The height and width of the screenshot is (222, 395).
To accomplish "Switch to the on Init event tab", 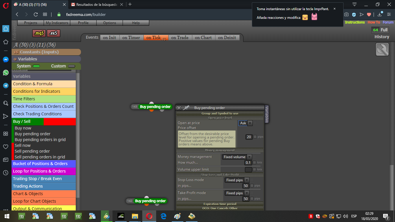I will point(110,38).
